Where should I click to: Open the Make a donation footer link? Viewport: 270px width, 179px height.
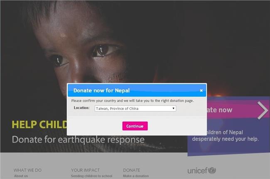click(x=136, y=176)
